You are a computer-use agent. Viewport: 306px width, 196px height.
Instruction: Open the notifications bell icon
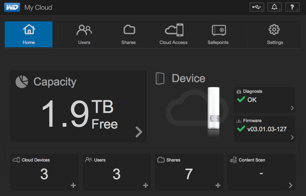pyautogui.click(x=275, y=7)
